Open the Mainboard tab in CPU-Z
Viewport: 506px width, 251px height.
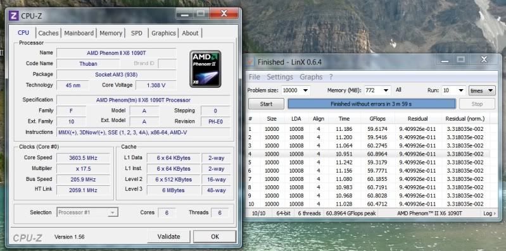tap(79, 33)
